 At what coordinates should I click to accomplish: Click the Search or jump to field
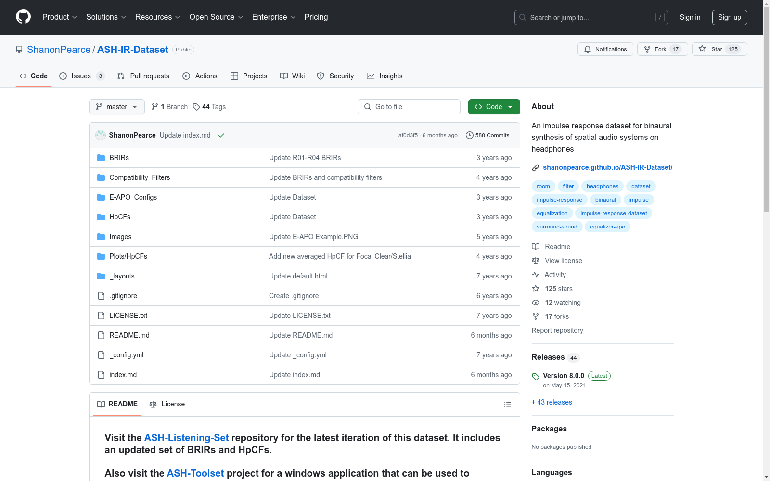pos(591,17)
